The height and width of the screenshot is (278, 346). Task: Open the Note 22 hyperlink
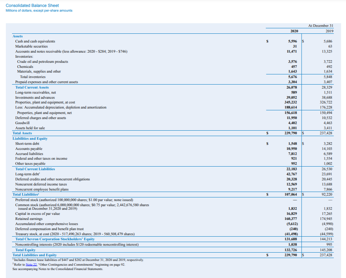click(31, 265)
